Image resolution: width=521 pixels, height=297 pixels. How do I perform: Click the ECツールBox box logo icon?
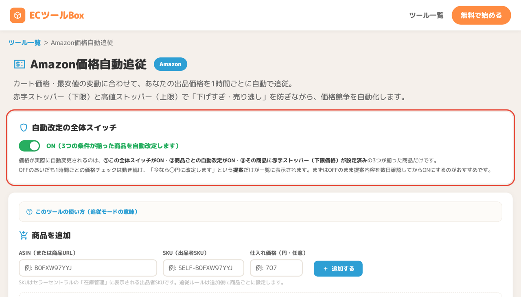click(x=18, y=15)
